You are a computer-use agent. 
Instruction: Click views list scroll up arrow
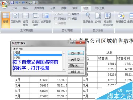(64, 53)
